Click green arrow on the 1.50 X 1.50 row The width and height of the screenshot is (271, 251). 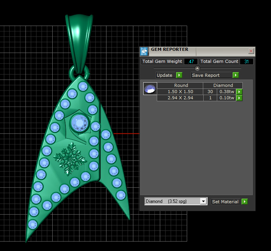click(x=239, y=92)
